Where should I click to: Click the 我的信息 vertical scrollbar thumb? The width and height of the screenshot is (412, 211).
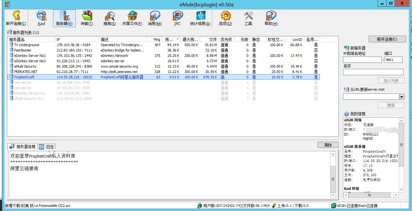tap(401, 145)
